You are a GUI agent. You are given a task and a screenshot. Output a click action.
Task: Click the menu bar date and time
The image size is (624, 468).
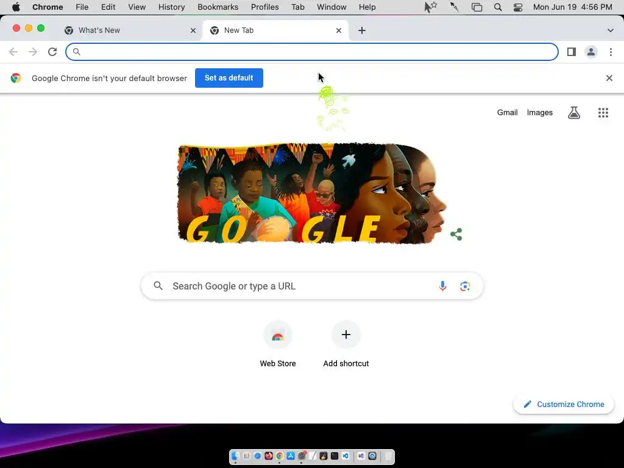572,7
